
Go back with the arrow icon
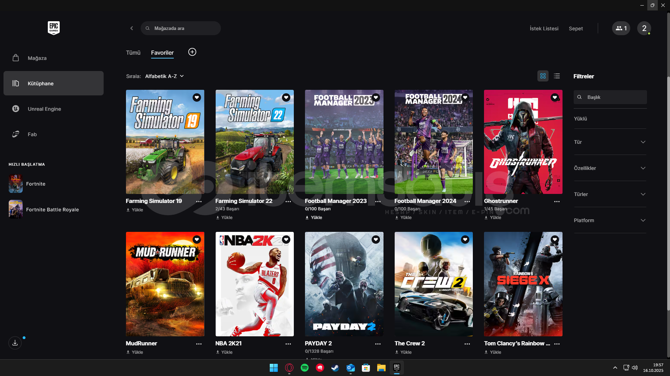coord(132,28)
